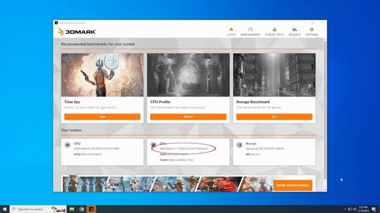Buy the Storage Benchmark
380x213 pixels.
tap(274, 117)
